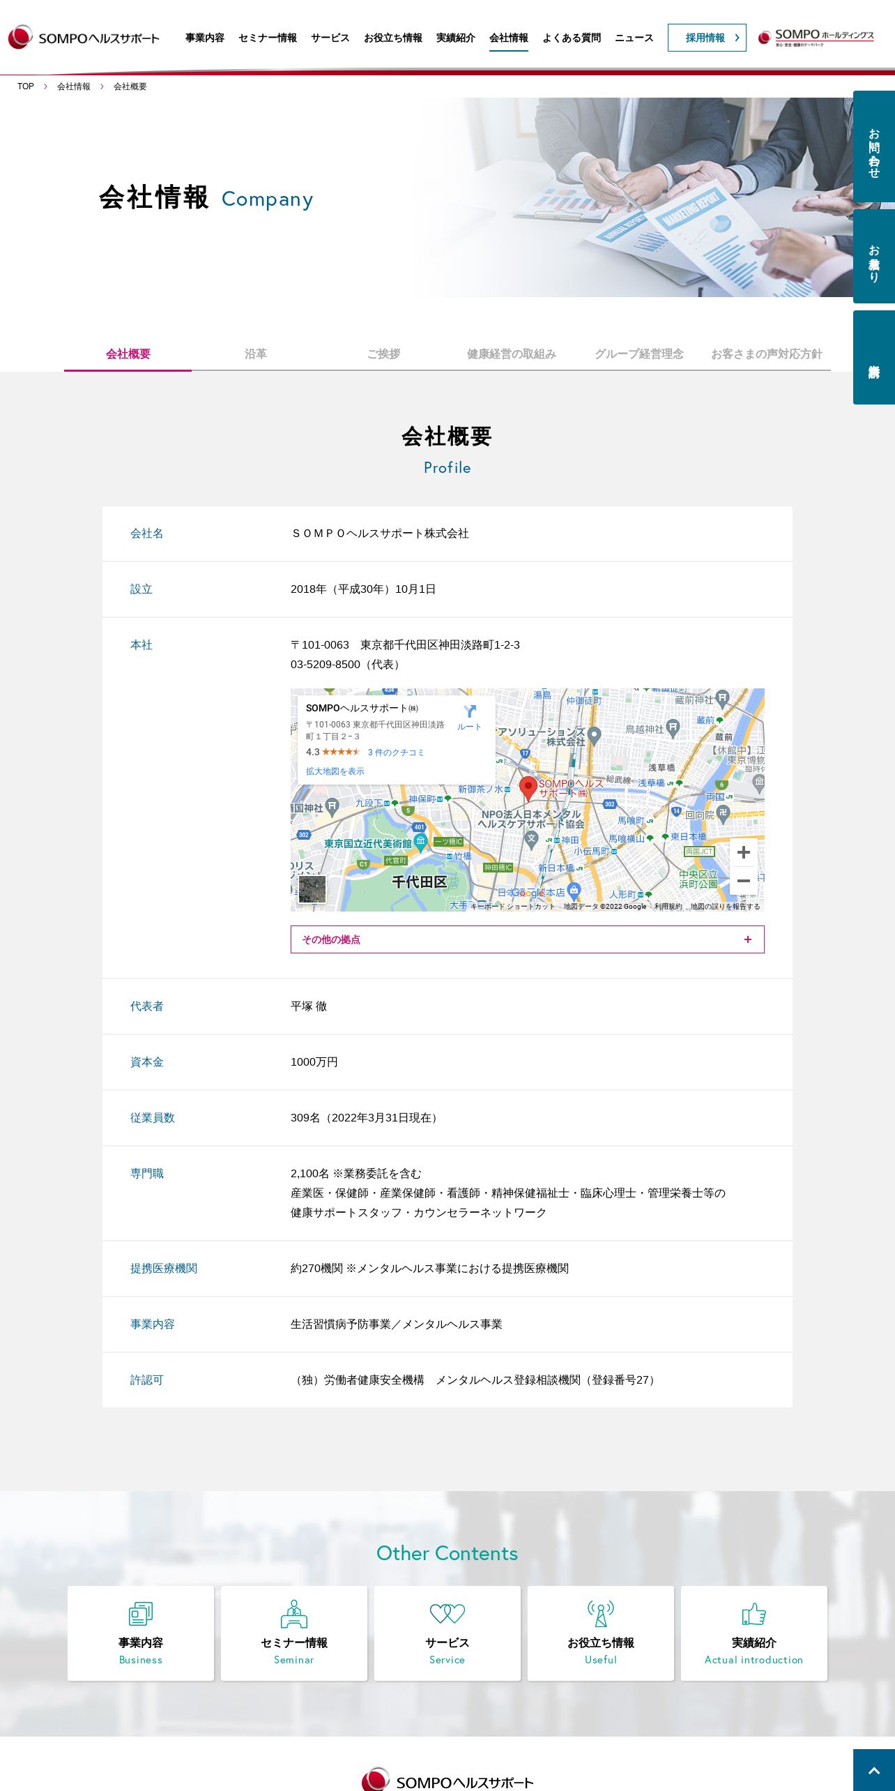The height and width of the screenshot is (1791, 895).
Task: Open the 3 件のクチコミ reviews link
Action: pyautogui.click(x=396, y=753)
